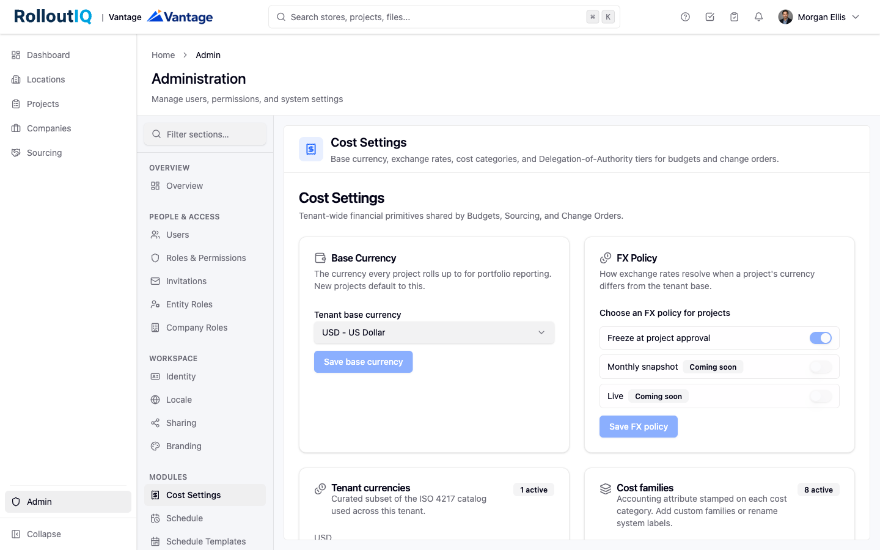
Task: Click search magnifier icon in top bar
Action: (x=281, y=17)
